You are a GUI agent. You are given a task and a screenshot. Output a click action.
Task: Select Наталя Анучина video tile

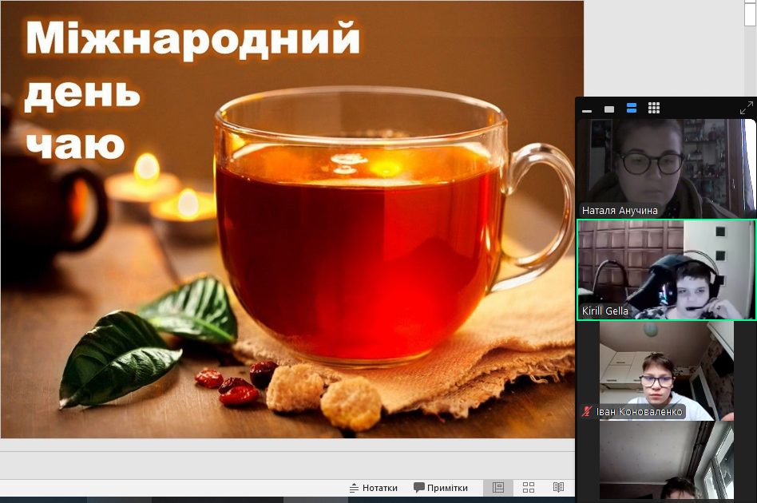(x=666, y=168)
